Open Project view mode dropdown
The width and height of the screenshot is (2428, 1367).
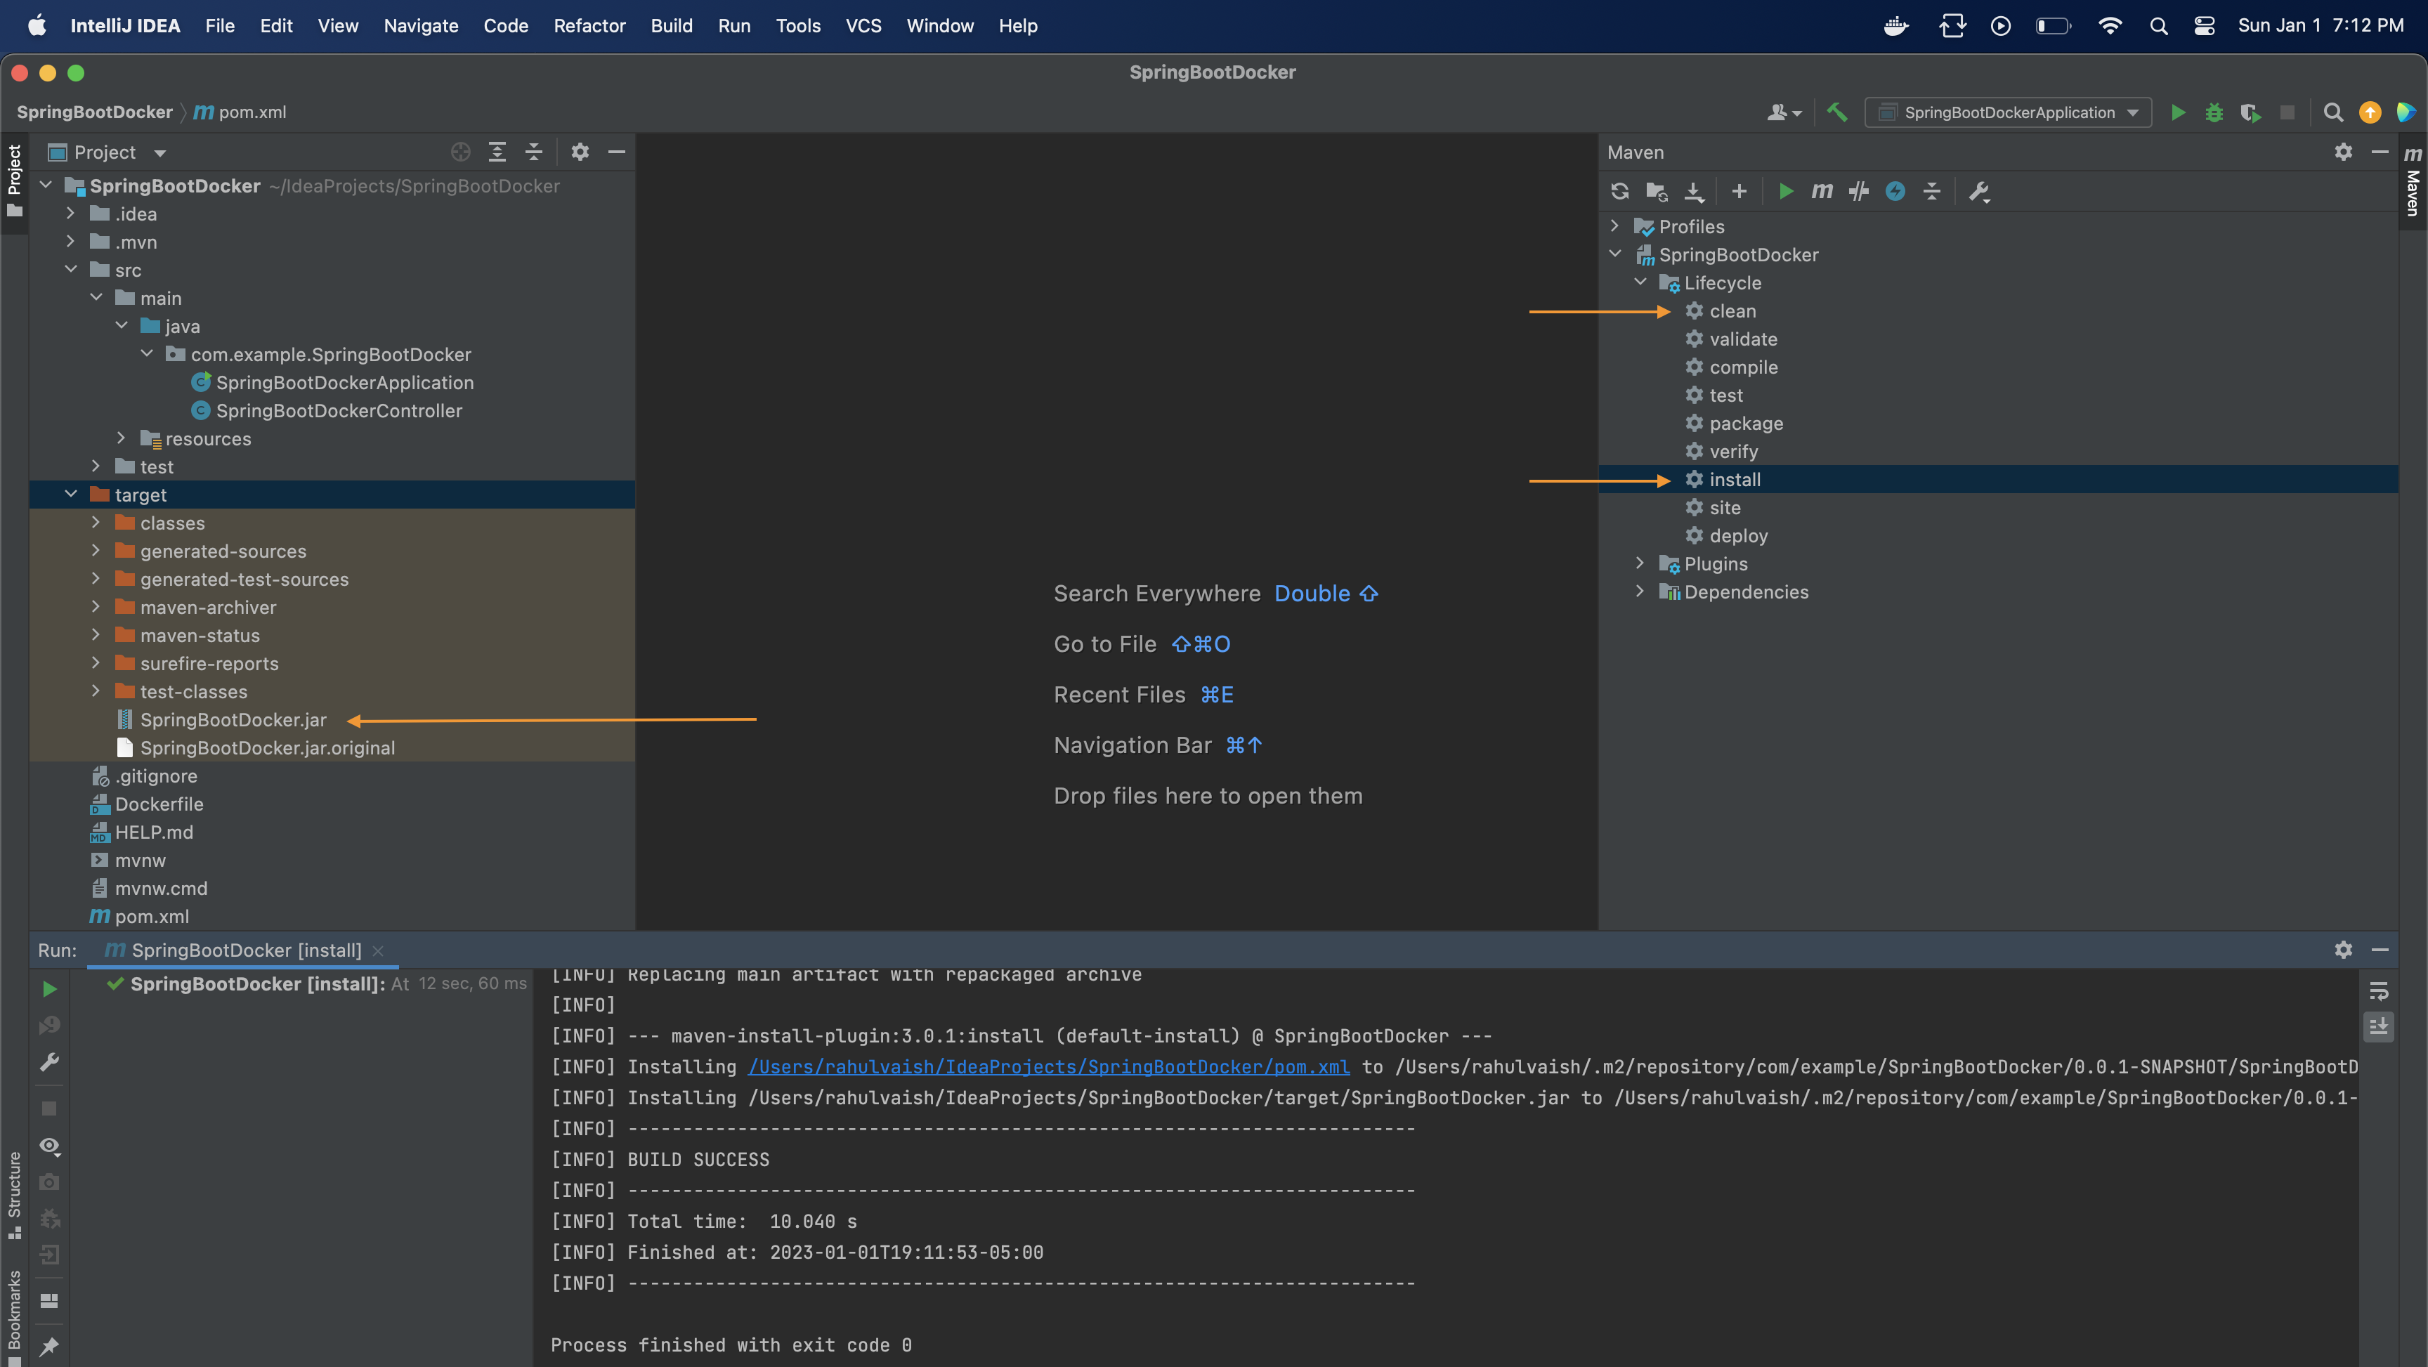pos(159,152)
